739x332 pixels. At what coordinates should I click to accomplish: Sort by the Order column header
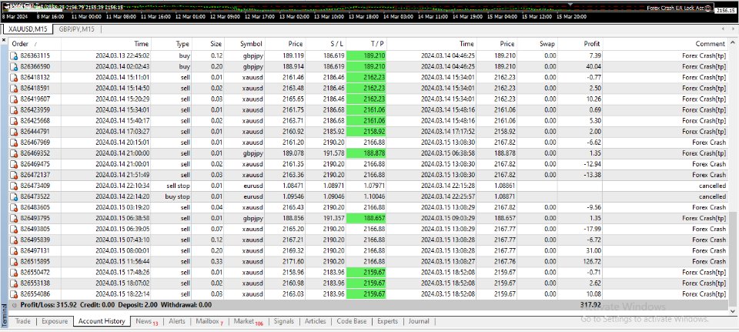(35, 44)
